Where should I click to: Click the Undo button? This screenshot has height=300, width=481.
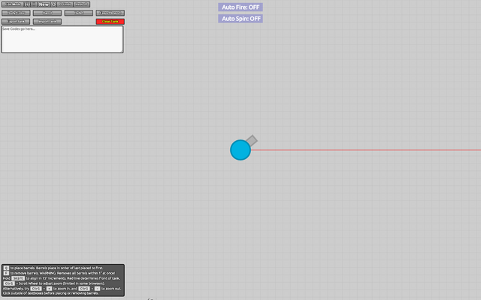pos(65,4)
